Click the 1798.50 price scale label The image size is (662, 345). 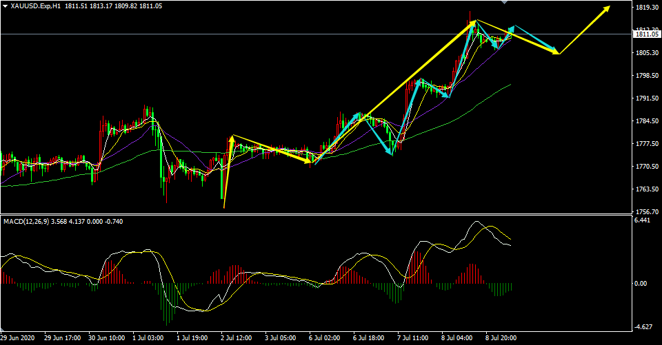(648, 76)
